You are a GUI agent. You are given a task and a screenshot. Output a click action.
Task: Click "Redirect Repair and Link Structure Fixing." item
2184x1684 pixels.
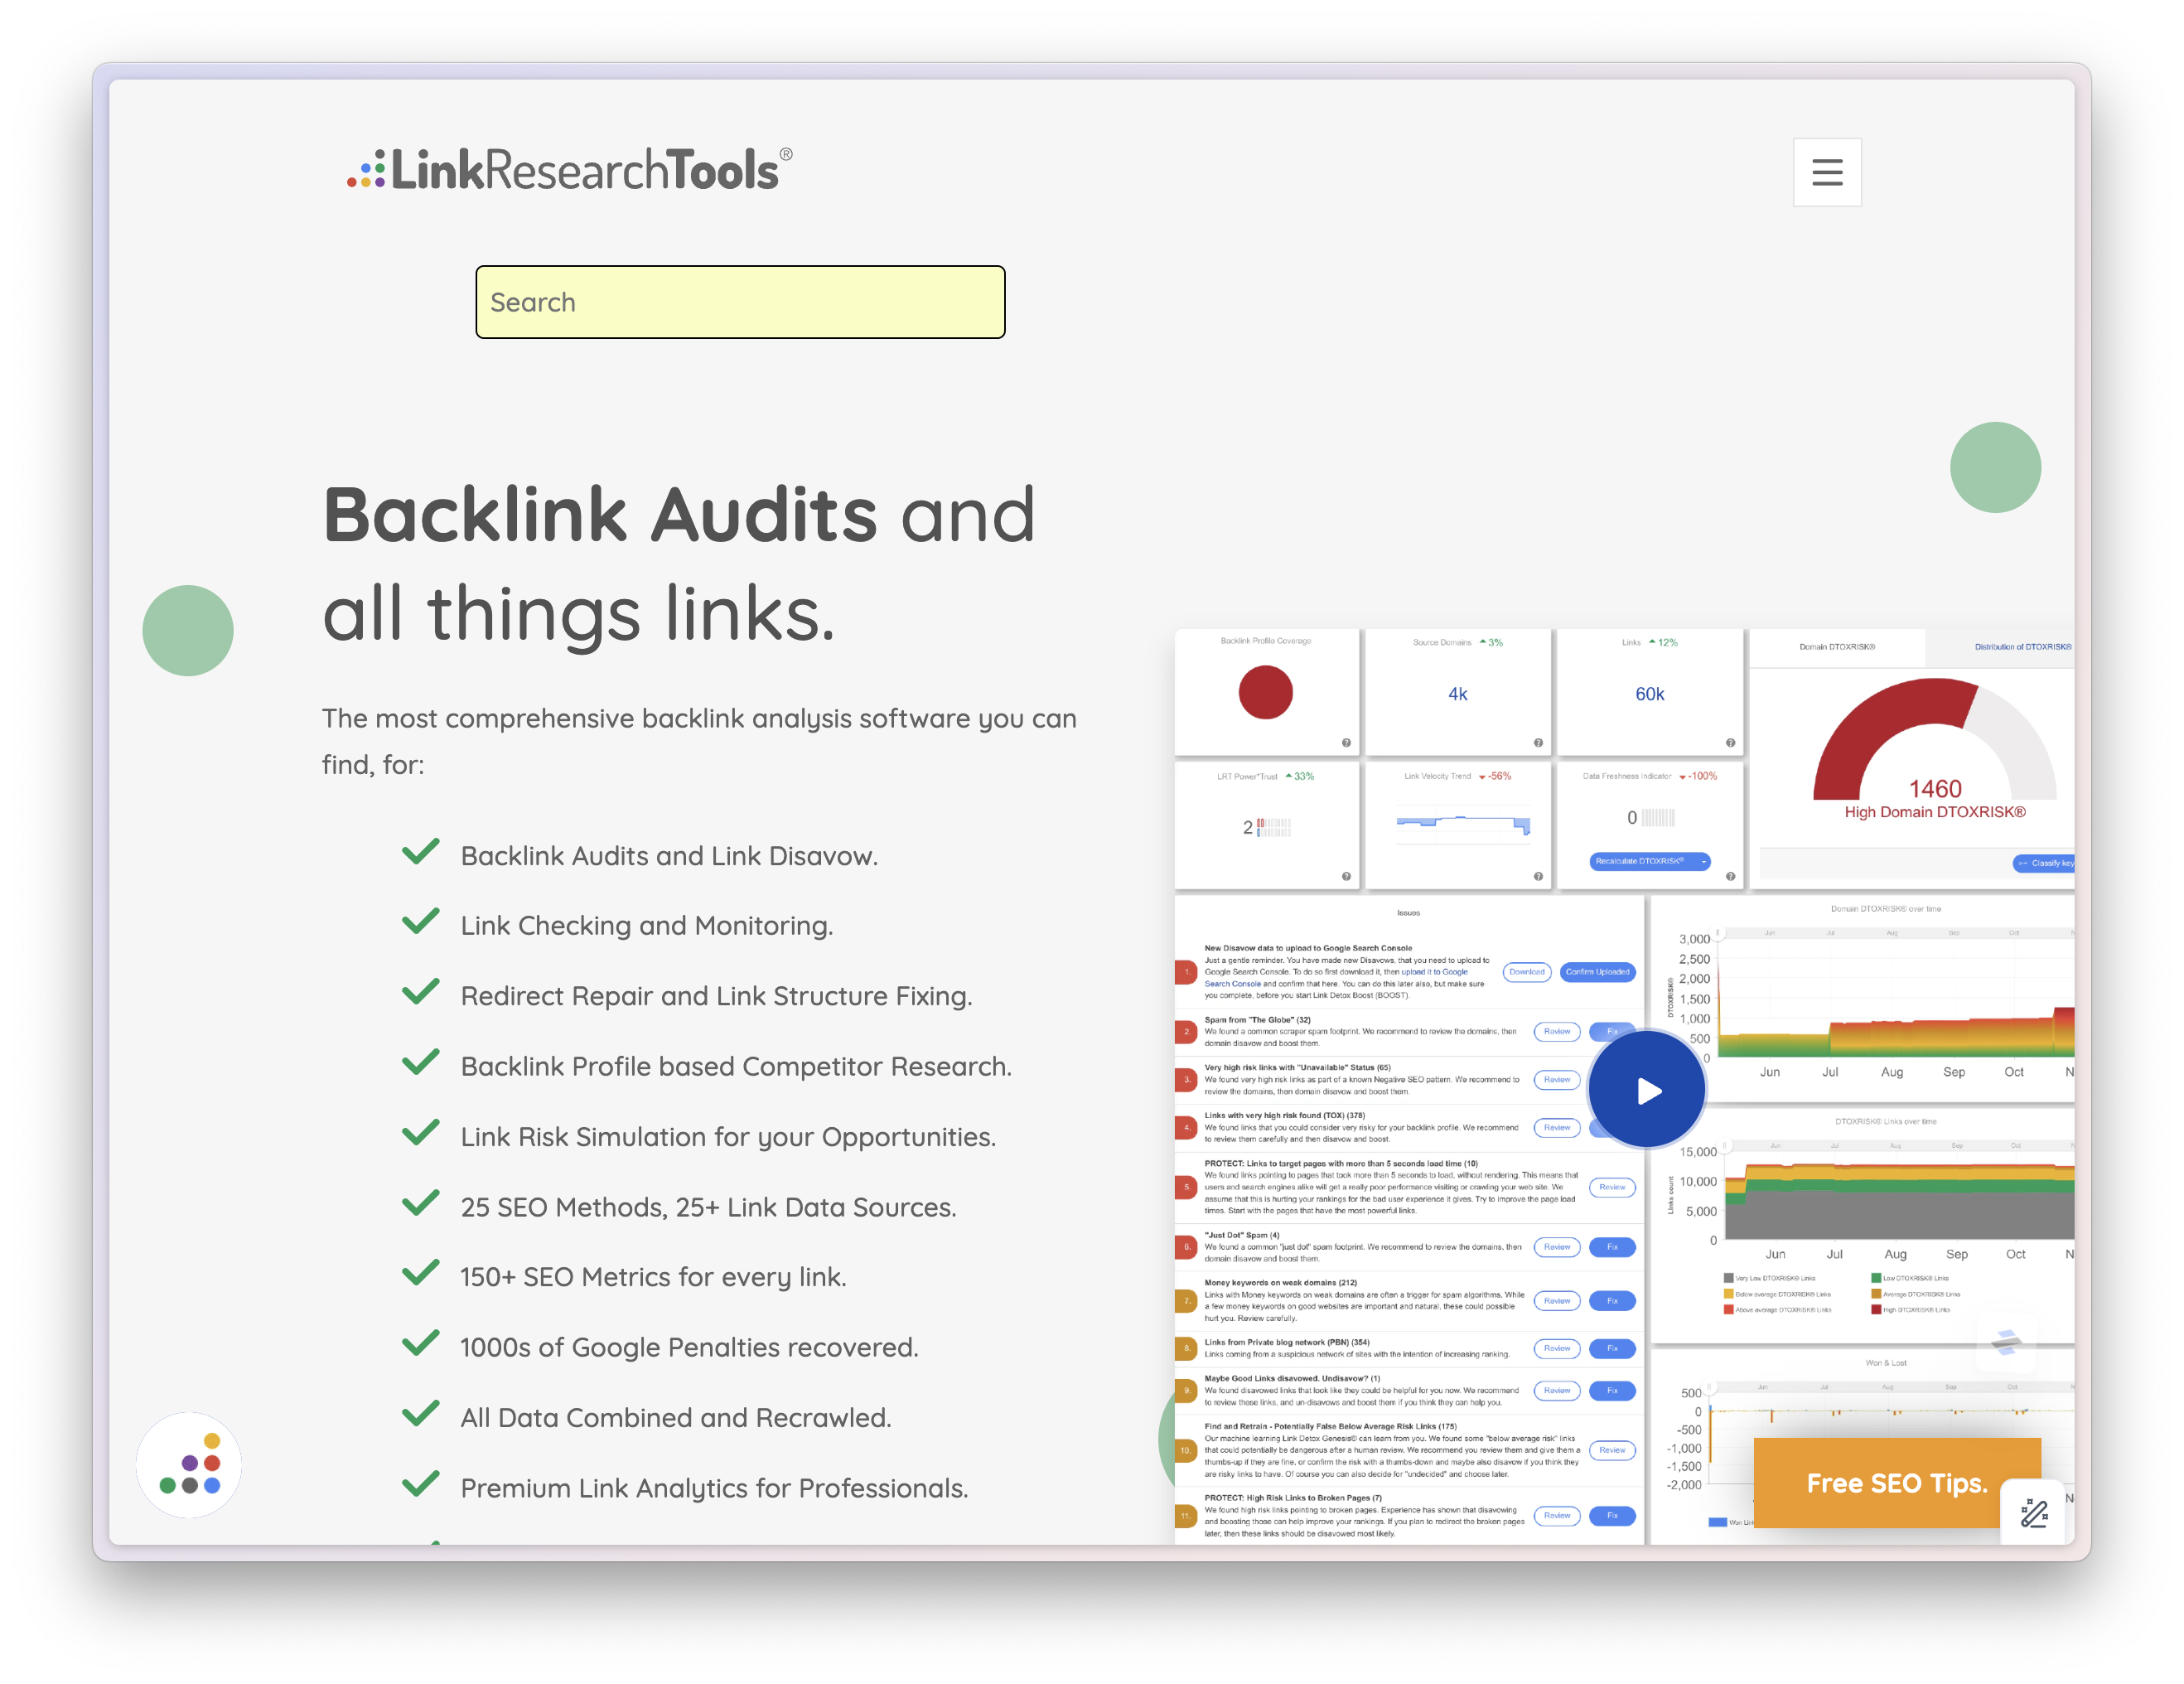point(716,996)
